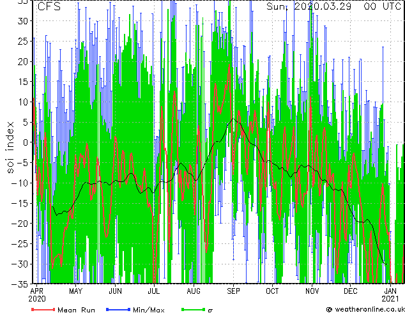This screenshot has height=313, width=405.
Task: Click the JUL month axis label
Action: (154, 291)
